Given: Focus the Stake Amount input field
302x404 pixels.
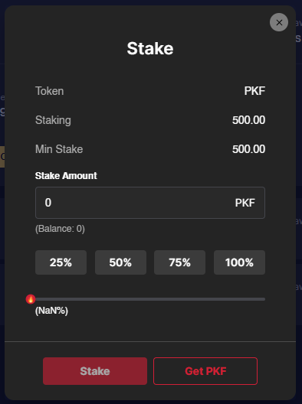Looking at the screenshot, I should (x=150, y=203).
